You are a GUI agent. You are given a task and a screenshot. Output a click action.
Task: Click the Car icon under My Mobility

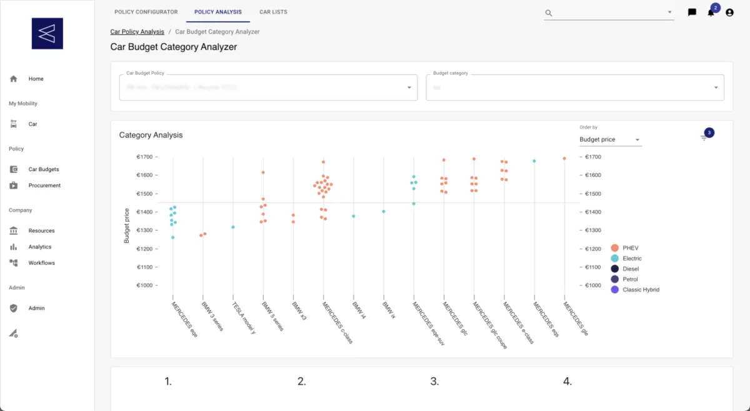click(14, 124)
